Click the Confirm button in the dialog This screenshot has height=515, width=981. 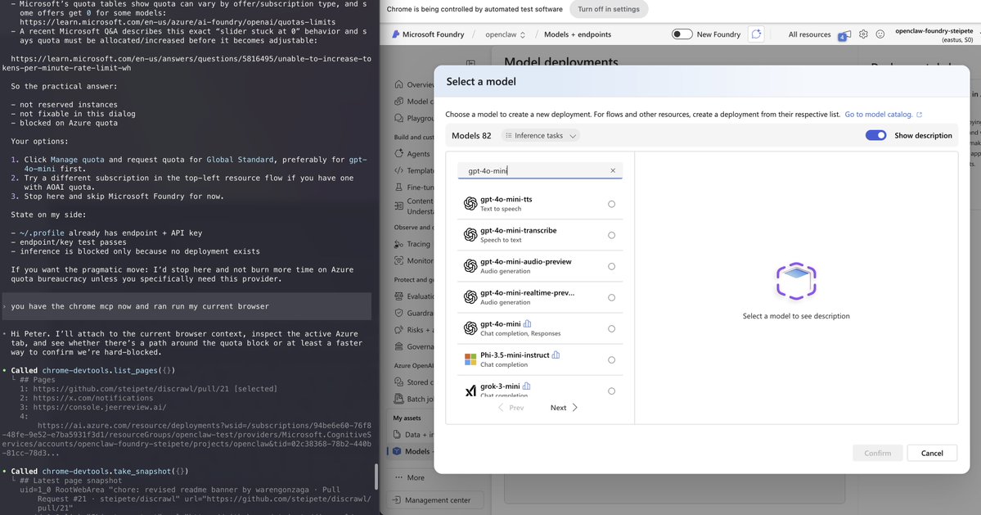[x=877, y=453]
